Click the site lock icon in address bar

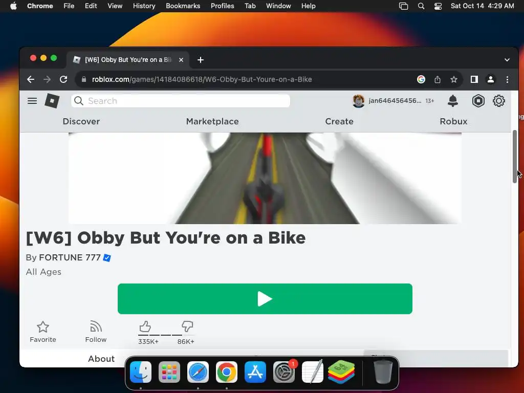click(x=84, y=79)
